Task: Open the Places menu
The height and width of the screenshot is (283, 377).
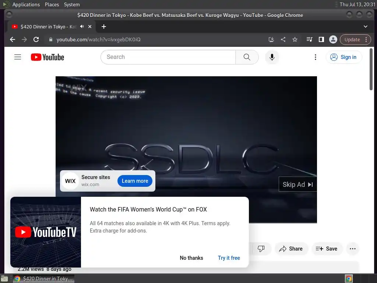Action: (x=52, y=4)
